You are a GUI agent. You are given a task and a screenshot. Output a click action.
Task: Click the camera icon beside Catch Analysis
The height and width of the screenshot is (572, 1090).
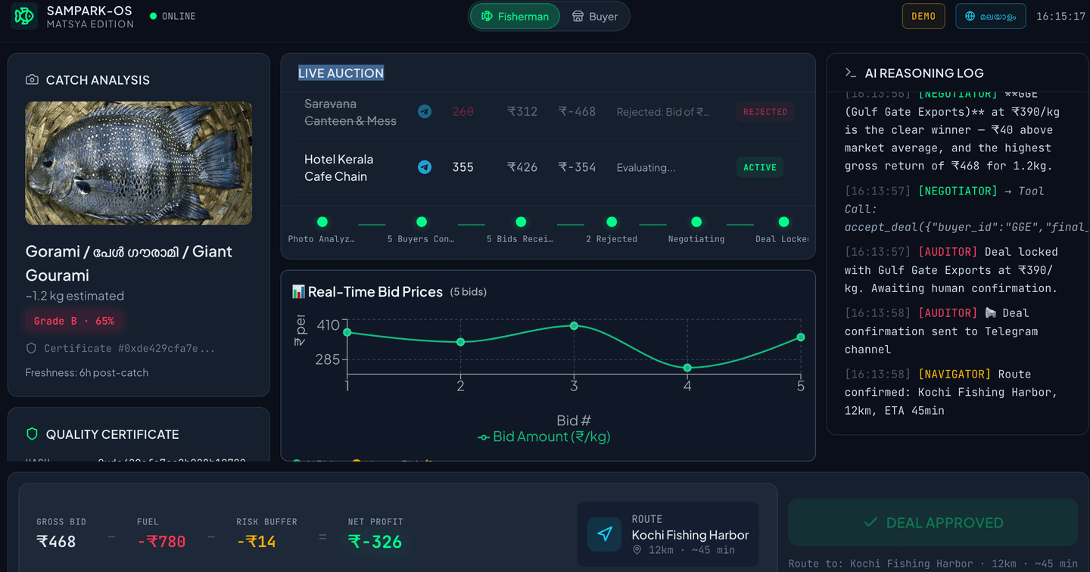point(32,80)
